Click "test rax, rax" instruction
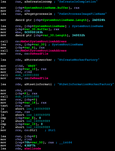This screenshot has width=115, height=151. [15, 112]
